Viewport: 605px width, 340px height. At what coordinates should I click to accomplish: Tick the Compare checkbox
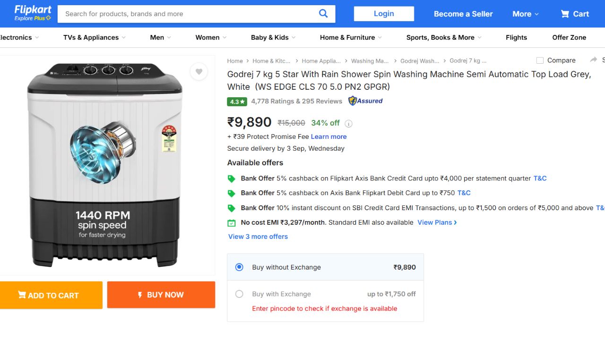pos(540,60)
